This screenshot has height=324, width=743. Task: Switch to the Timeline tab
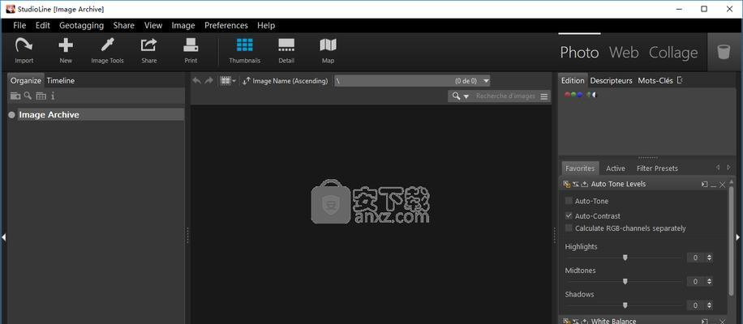click(x=61, y=80)
